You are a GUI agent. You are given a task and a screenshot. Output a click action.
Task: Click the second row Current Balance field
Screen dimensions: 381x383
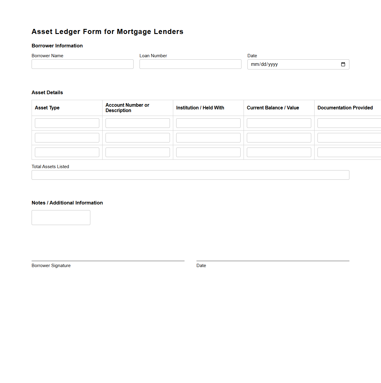point(279,137)
